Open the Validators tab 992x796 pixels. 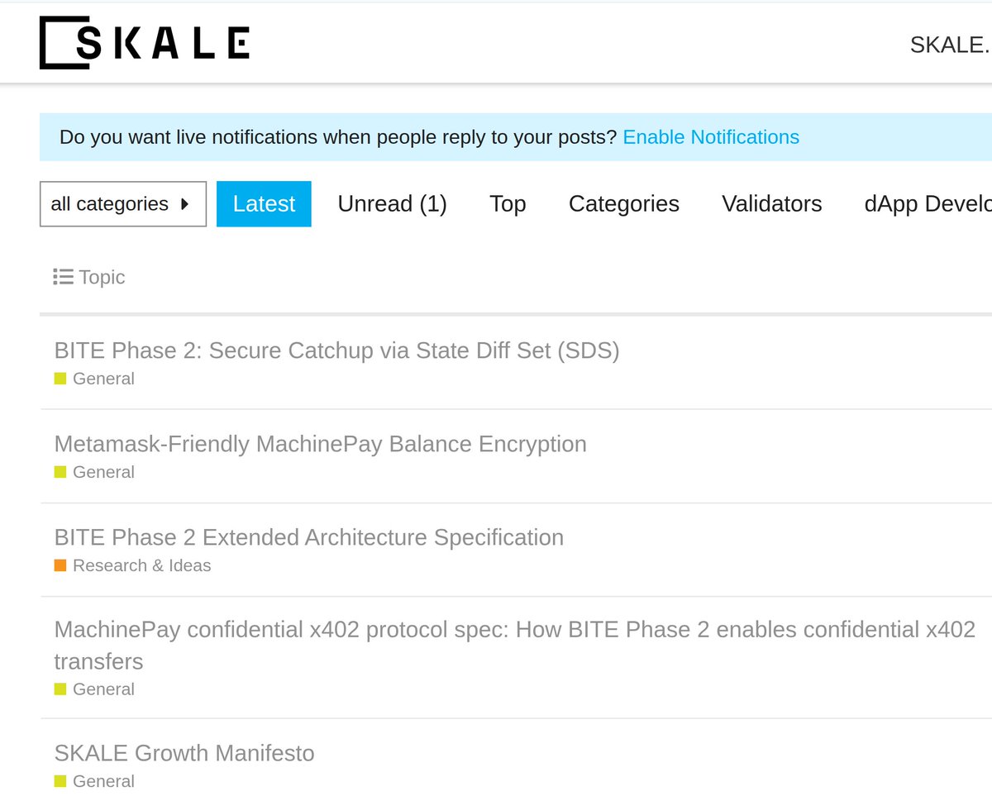coord(772,203)
